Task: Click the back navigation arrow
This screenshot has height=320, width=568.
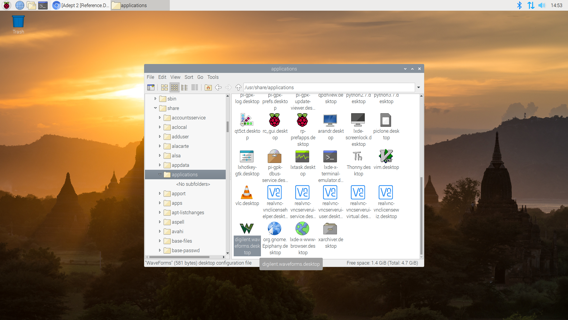Action: (x=218, y=87)
